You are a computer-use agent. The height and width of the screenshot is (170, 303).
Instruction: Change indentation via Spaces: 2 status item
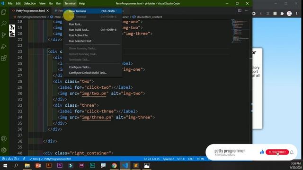point(169,159)
